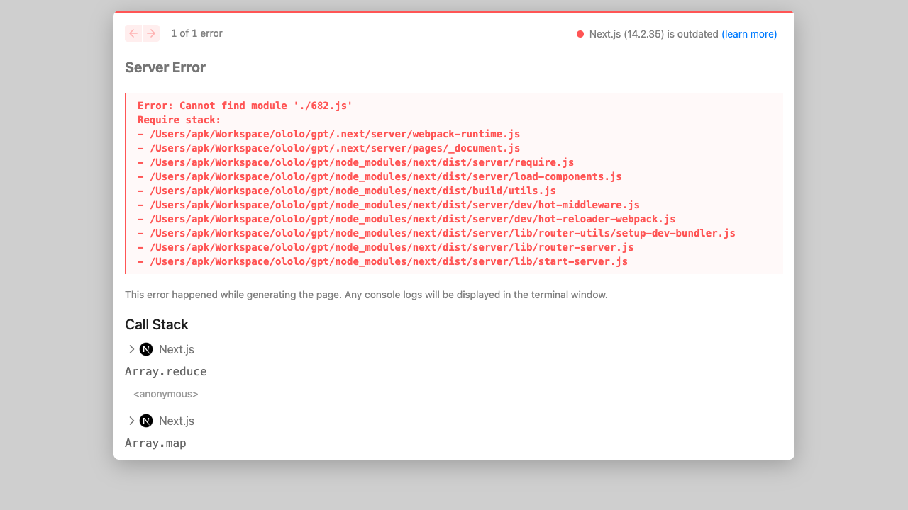Image resolution: width=908 pixels, height=510 pixels.
Task: Select the Array.map call stack frame
Action: tap(155, 443)
